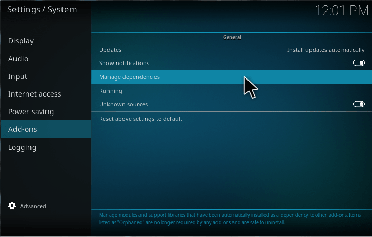This screenshot has height=237, width=372.
Task: Click the 12:01 PM clock
Action: (342, 11)
